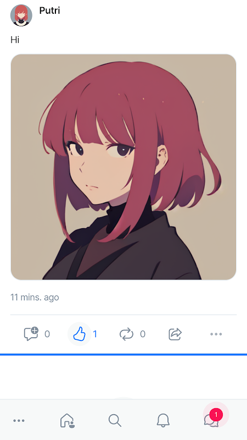247x440 pixels.
Task: Open the posted anime girl image
Action: [123, 167]
